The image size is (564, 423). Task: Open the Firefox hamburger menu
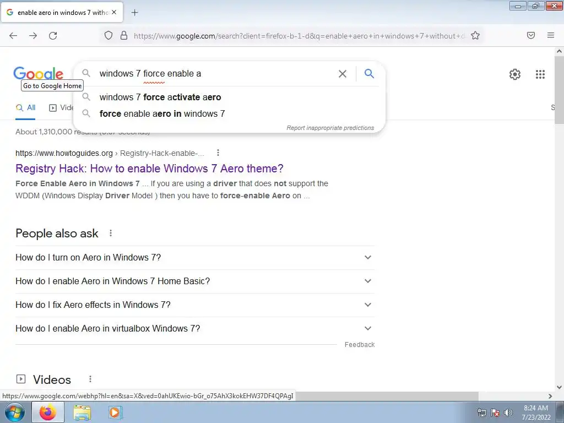pos(550,35)
